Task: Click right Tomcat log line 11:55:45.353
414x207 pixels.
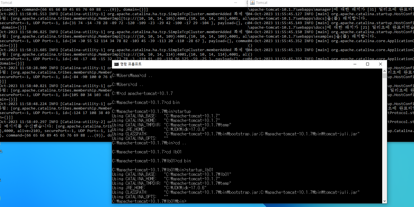Action: 331,50
